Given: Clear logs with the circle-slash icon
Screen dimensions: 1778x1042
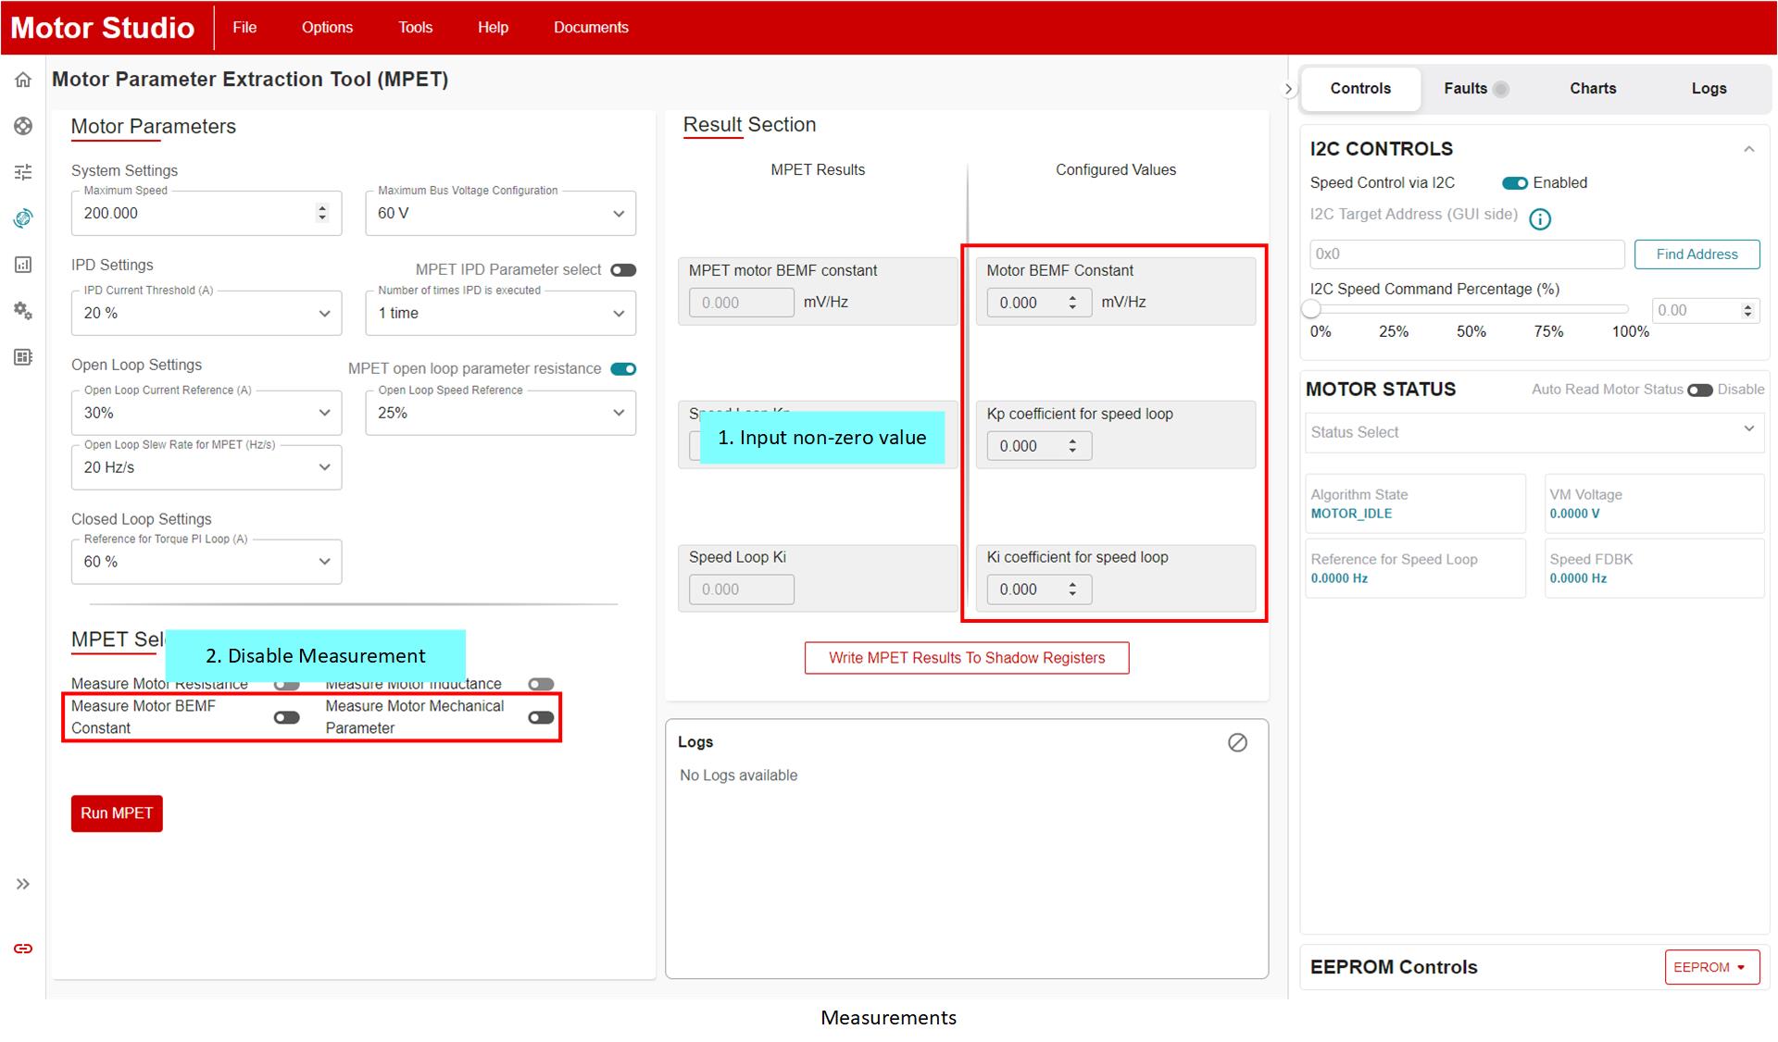Looking at the screenshot, I should pyautogui.click(x=1237, y=742).
